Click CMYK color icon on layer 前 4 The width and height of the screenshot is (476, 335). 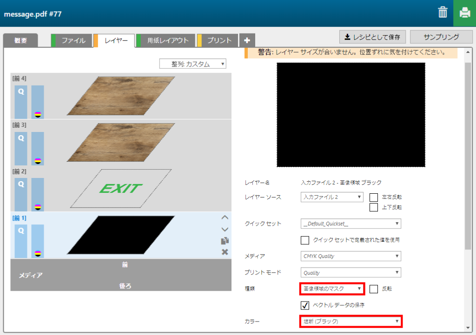[38, 114]
